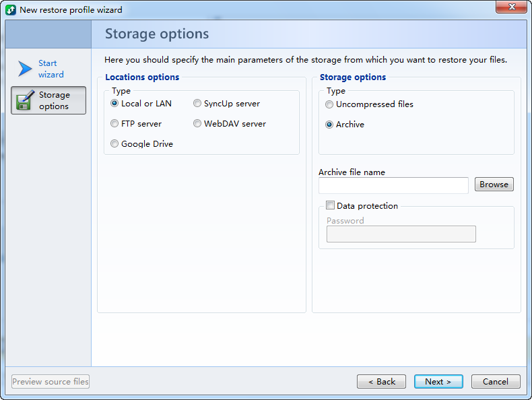The image size is (532, 400).
Task: Click the Archive file name field
Action: 393,185
